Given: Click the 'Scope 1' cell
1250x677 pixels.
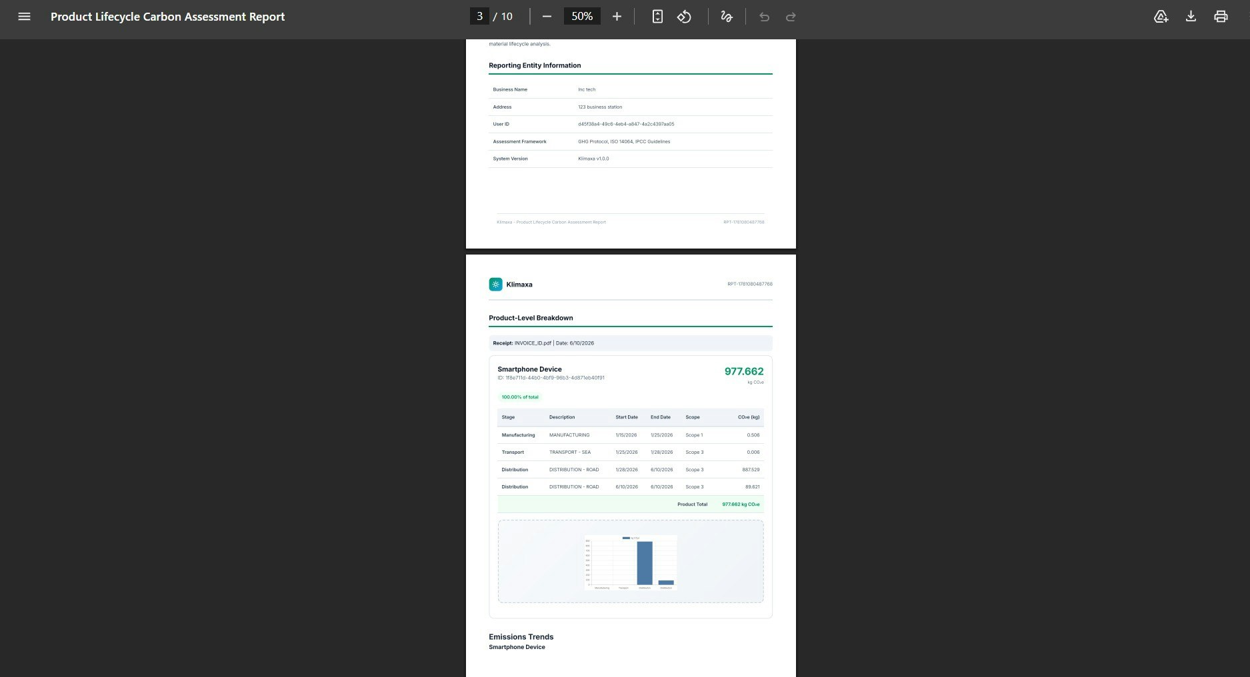Looking at the screenshot, I should tap(694, 435).
